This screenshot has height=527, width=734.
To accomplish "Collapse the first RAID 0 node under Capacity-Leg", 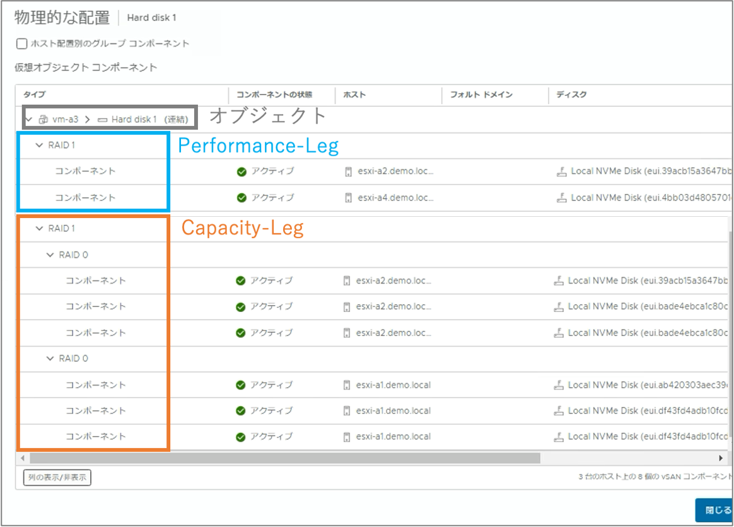I will pyautogui.click(x=50, y=255).
